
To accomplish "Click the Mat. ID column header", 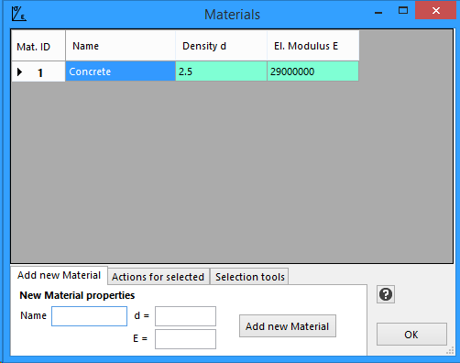I will [38, 46].
